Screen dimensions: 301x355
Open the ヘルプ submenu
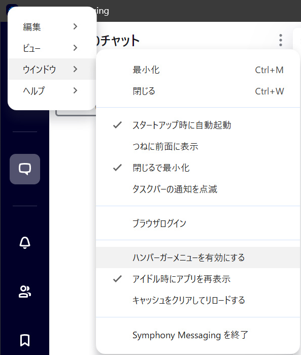[52, 90]
